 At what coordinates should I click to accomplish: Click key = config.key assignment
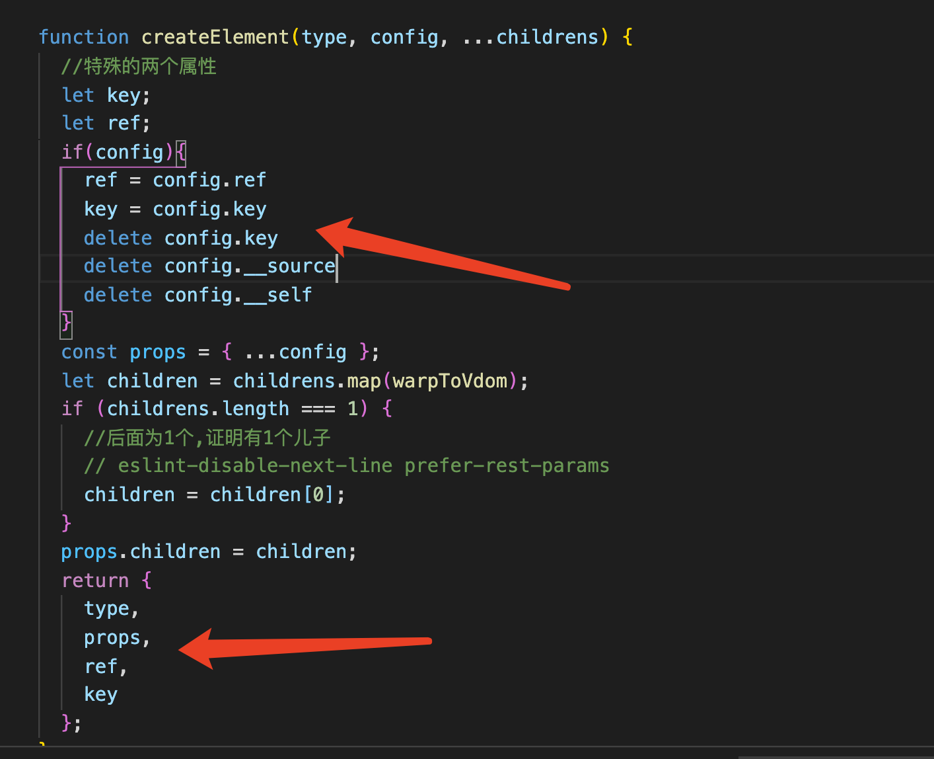coord(174,208)
